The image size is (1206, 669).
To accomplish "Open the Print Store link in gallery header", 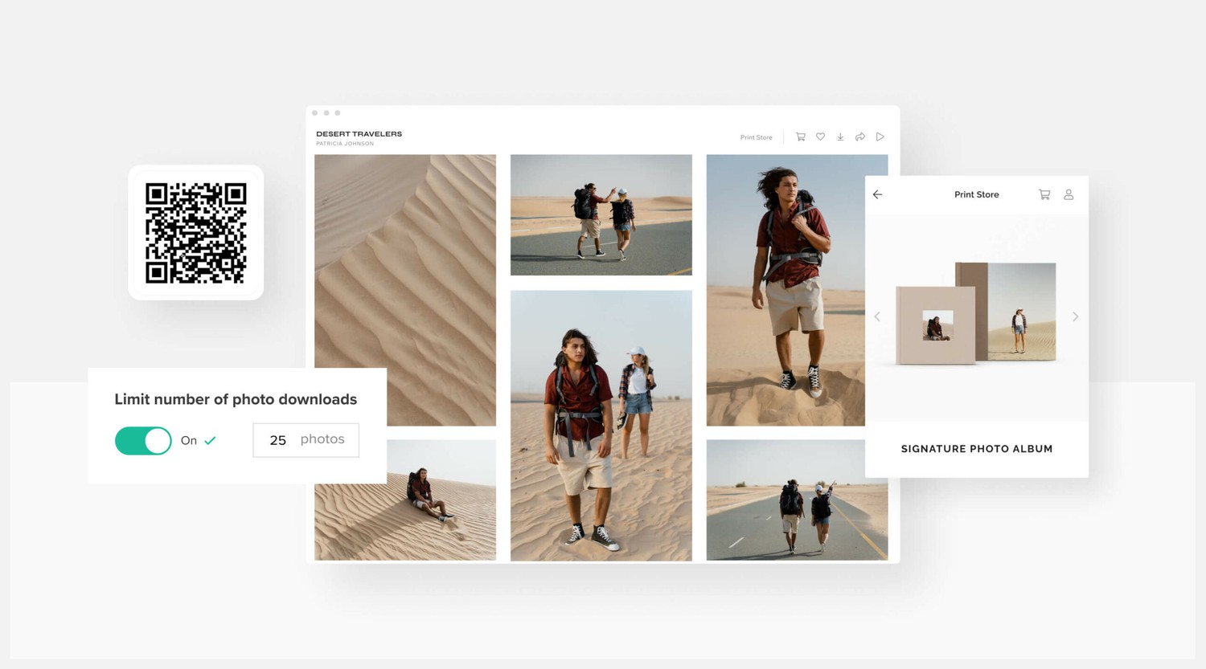I will [756, 137].
